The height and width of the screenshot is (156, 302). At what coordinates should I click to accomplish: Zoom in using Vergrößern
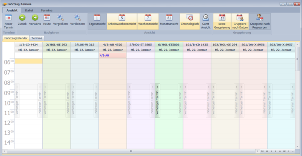click(x=60, y=20)
